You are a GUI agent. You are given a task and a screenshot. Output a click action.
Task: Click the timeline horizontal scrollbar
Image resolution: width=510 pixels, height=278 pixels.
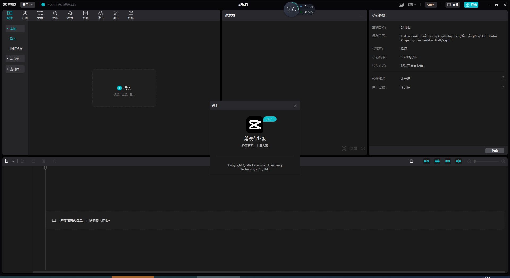coord(269,272)
